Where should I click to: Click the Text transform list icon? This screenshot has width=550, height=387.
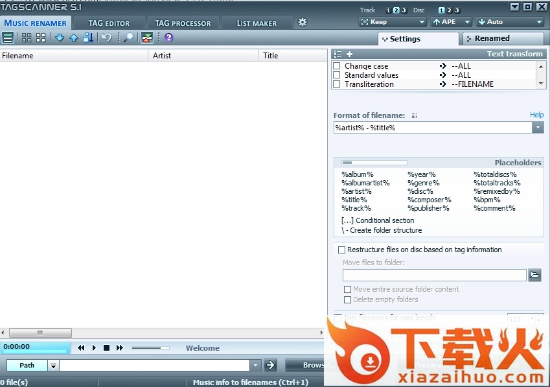coord(338,54)
